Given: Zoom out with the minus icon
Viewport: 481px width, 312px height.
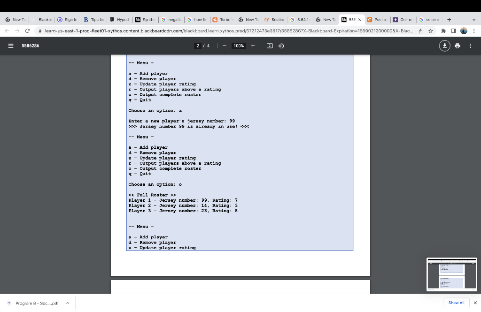Looking at the screenshot, I should [x=224, y=46].
